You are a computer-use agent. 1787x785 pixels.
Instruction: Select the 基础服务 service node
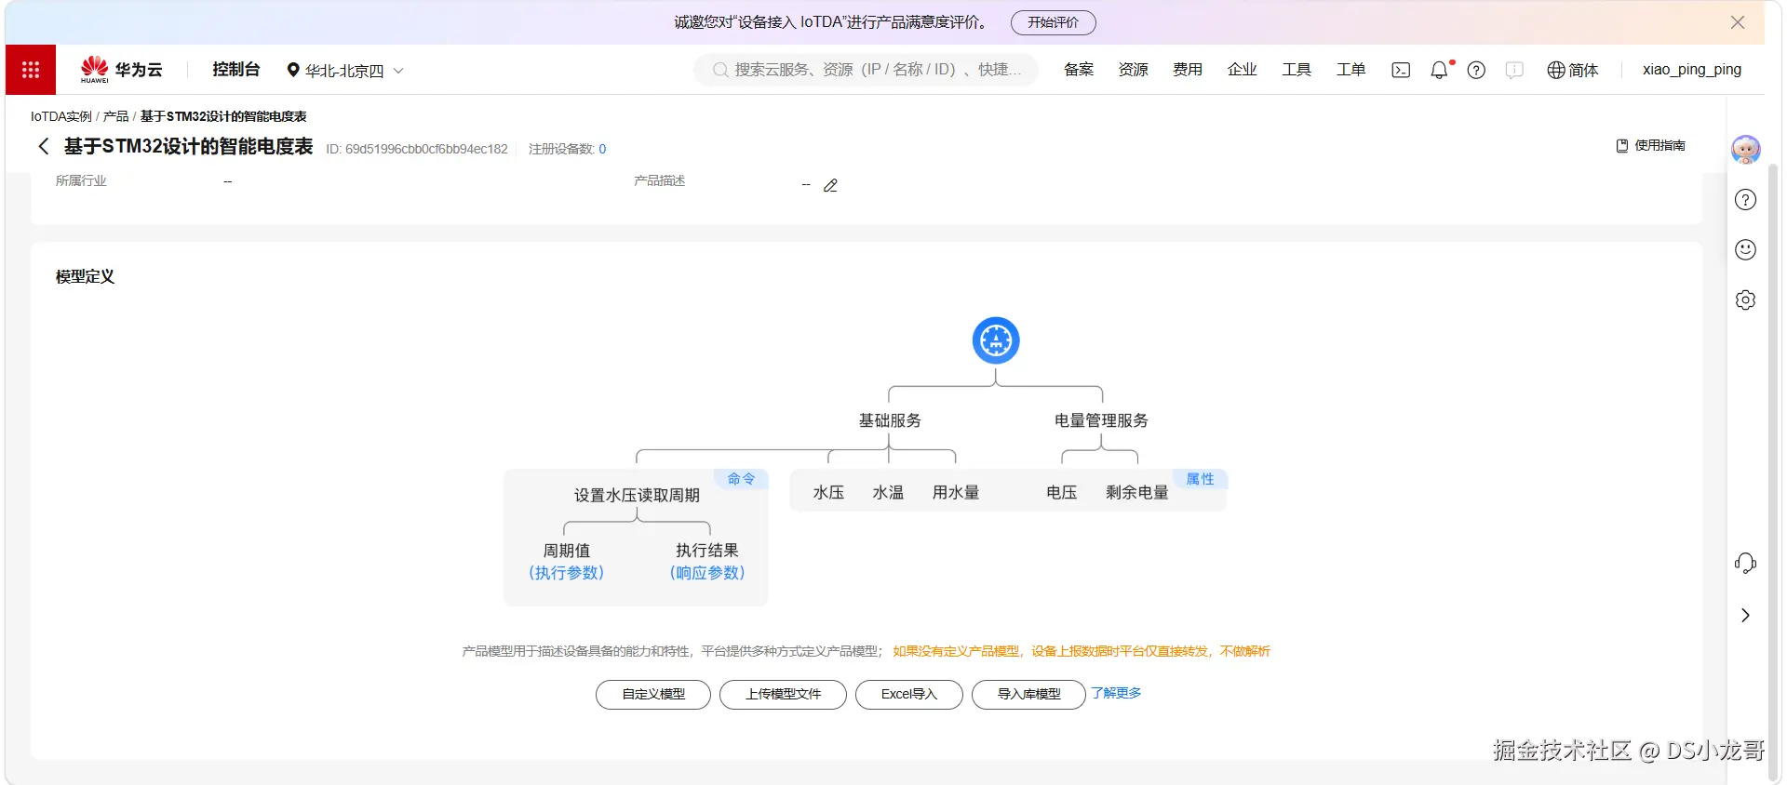(890, 420)
